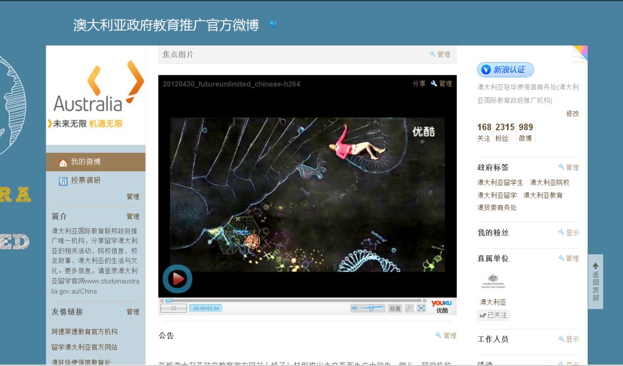
Task: Click the video time display 00:00/02:34
Action: (x=206, y=308)
